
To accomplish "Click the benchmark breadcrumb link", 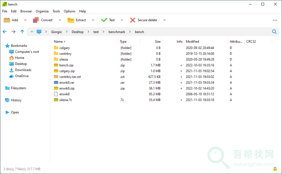I will coord(117,32).
